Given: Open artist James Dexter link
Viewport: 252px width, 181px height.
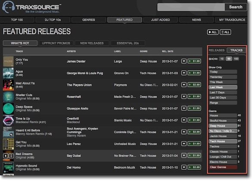Looking at the screenshot, I should [76, 61].
